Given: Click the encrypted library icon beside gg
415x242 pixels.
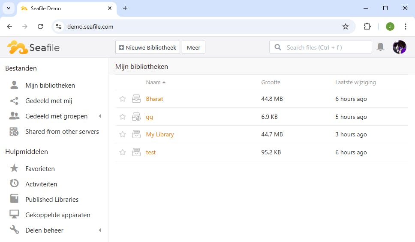Looking at the screenshot, I should (136, 117).
